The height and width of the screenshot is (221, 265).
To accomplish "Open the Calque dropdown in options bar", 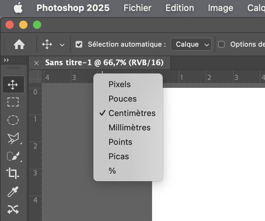I will point(191,44).
